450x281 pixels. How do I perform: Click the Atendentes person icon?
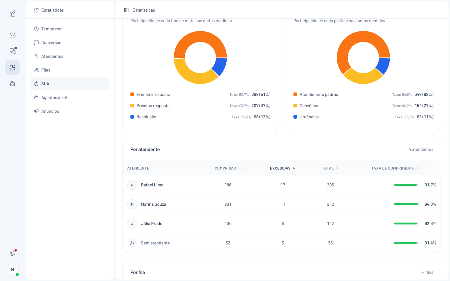tap(36, 56)
